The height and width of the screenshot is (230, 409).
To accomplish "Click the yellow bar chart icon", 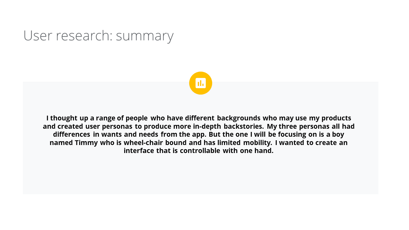I will [x=201, y=83].
